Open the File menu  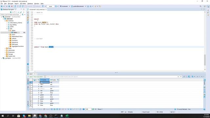(x=2, y=4)
